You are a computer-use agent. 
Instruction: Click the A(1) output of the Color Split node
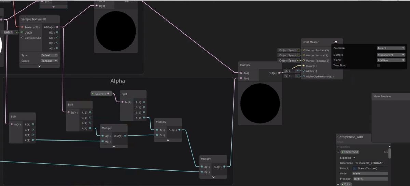click(144, 118)
